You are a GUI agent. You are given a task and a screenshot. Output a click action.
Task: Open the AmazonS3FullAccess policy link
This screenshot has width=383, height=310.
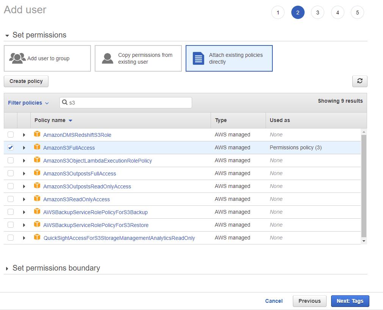(69, 148)
